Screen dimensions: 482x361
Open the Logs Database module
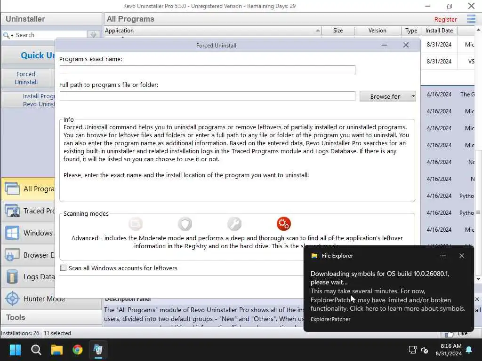coord(28,277)
